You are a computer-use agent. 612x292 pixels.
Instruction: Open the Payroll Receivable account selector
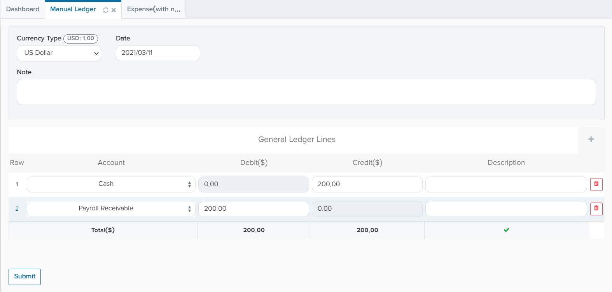tap(111, 209)
